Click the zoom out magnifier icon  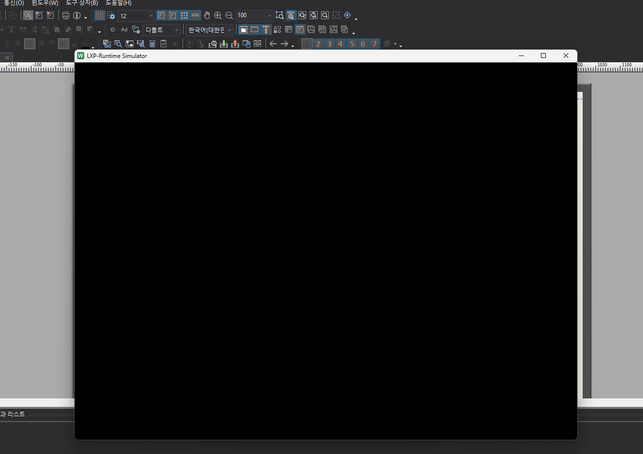tap(229, 15)
